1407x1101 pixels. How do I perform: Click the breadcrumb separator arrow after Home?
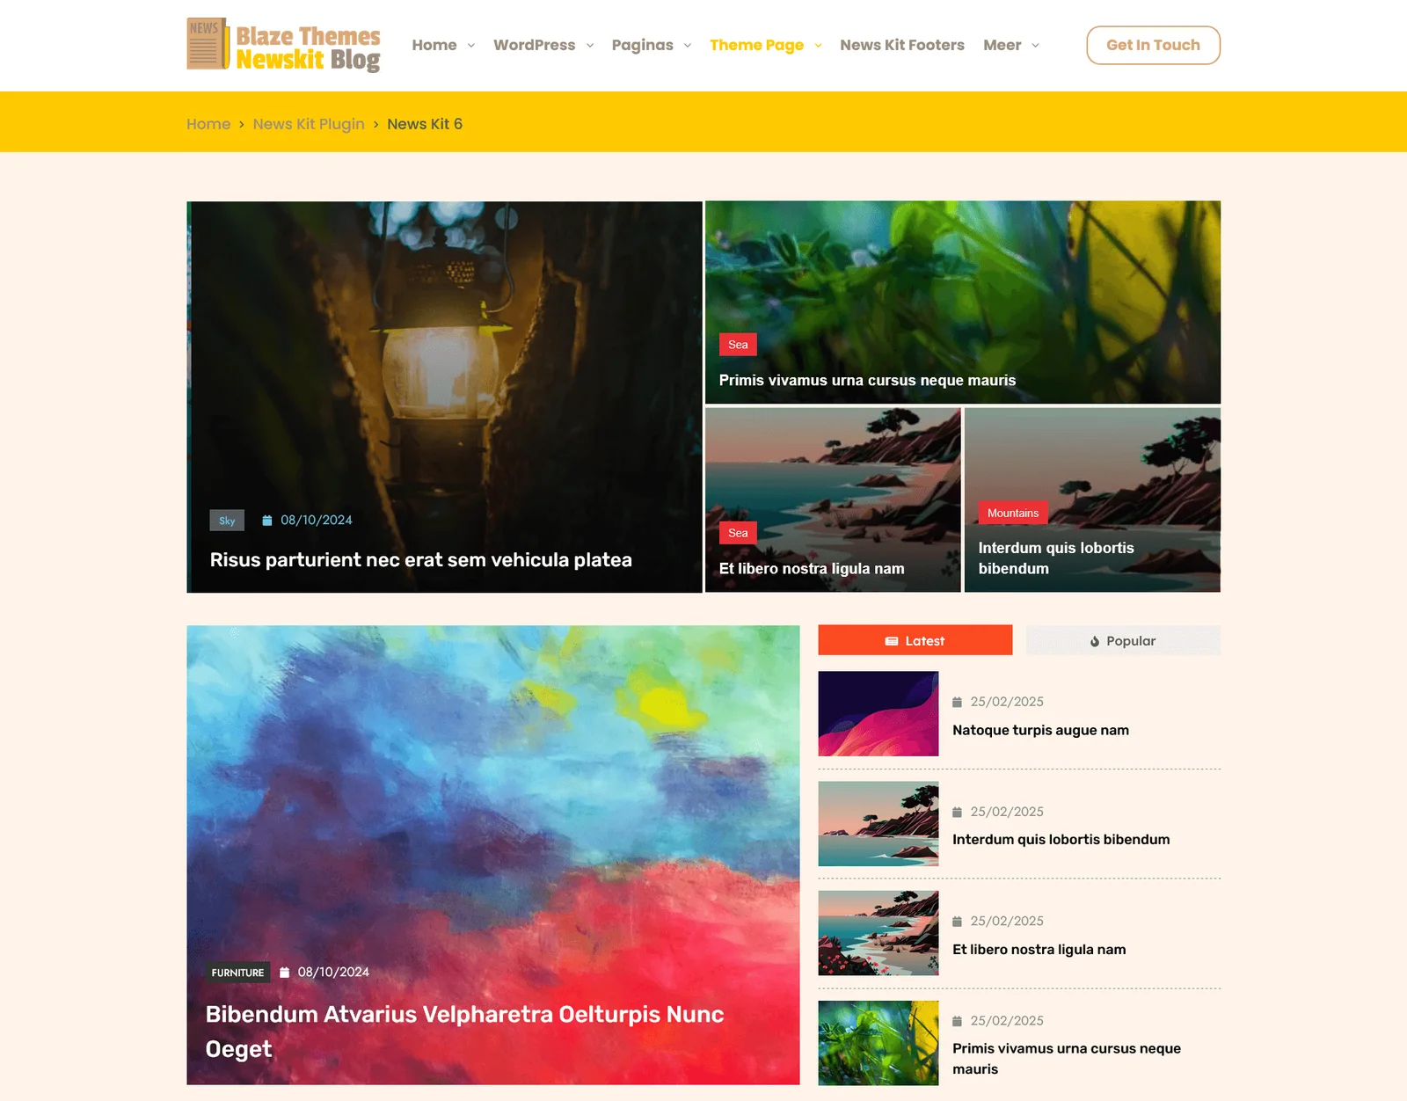coord(242,124)
